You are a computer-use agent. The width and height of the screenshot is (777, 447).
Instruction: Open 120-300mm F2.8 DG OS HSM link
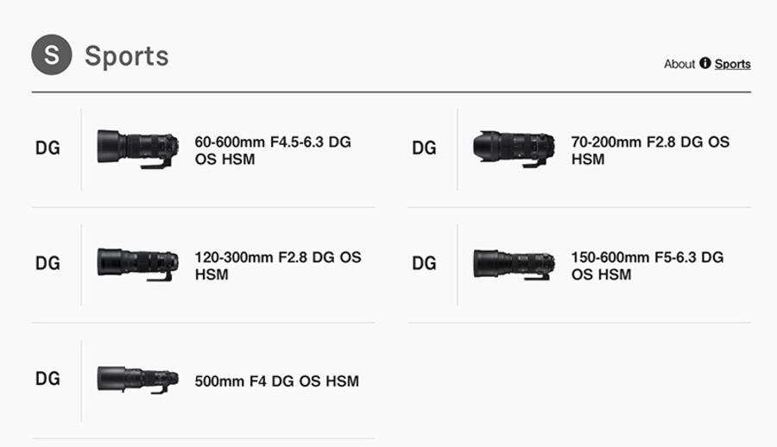click(278, 266)
